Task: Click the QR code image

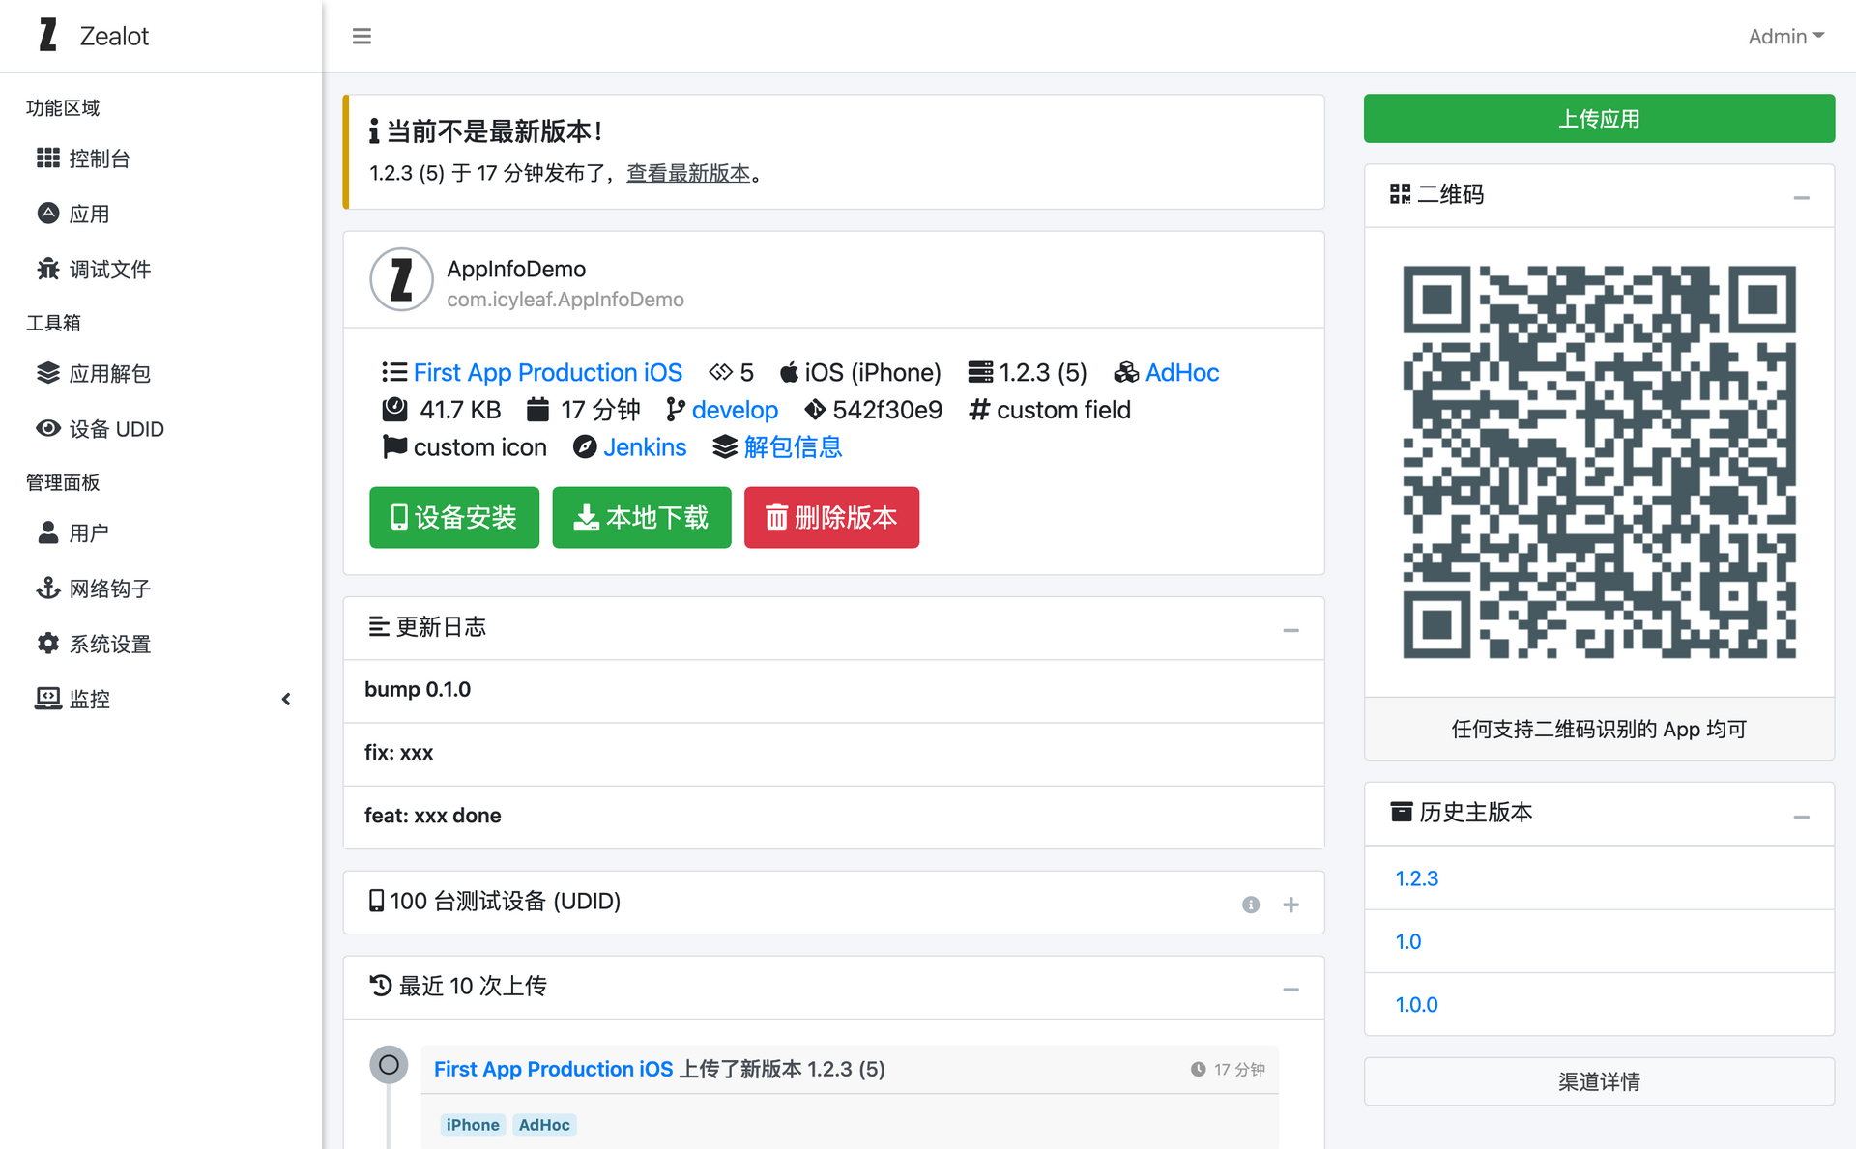Action: coord(1599,462)
